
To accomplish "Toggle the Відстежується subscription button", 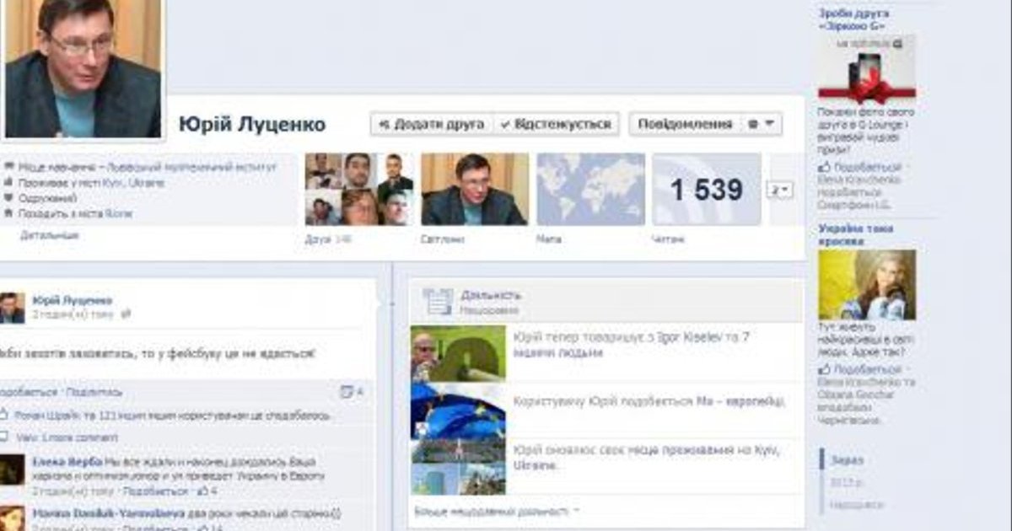I will click(557, 124).
